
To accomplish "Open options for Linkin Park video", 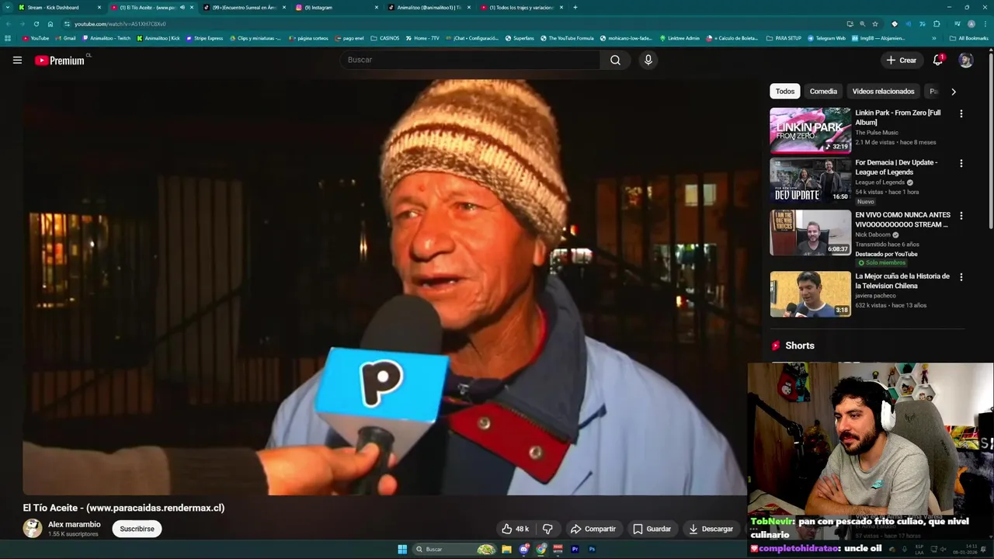I will 961,113.
